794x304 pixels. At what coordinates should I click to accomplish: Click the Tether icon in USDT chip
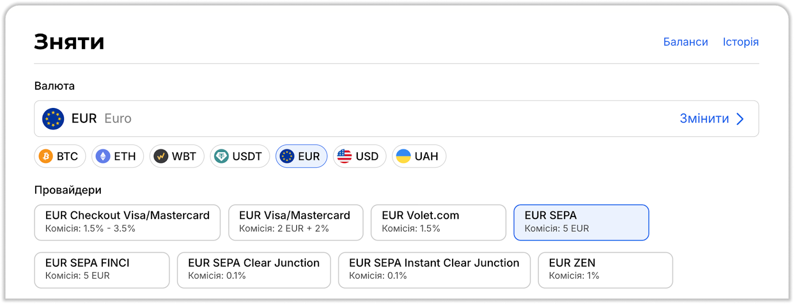click(x=221, y=156)
